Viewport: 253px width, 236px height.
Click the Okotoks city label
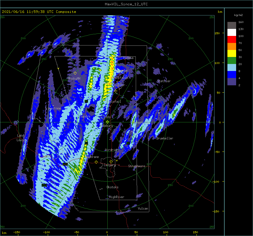pyautogui.click(x=112, y=187)
